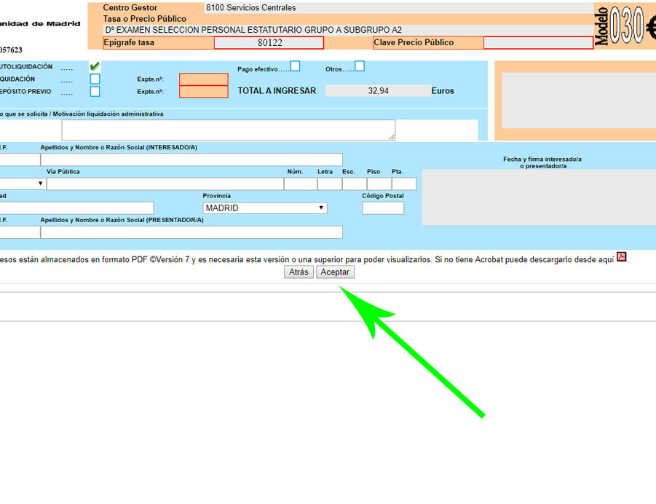Enable the Depósito previo checkbox
The height and width of the screenshot is (504, 656).
tap(95, 92)
